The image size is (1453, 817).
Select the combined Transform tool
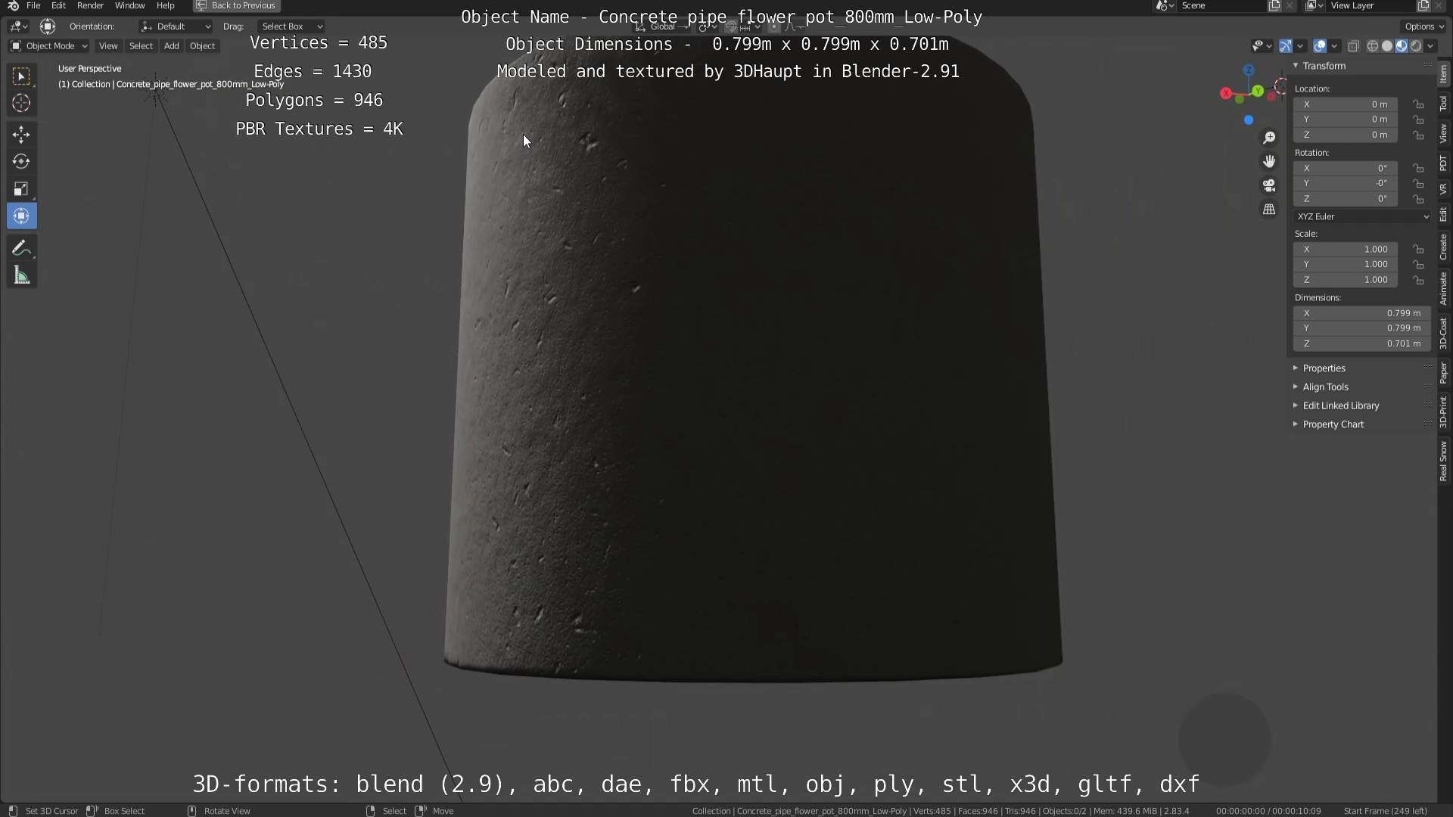point(21,216)
